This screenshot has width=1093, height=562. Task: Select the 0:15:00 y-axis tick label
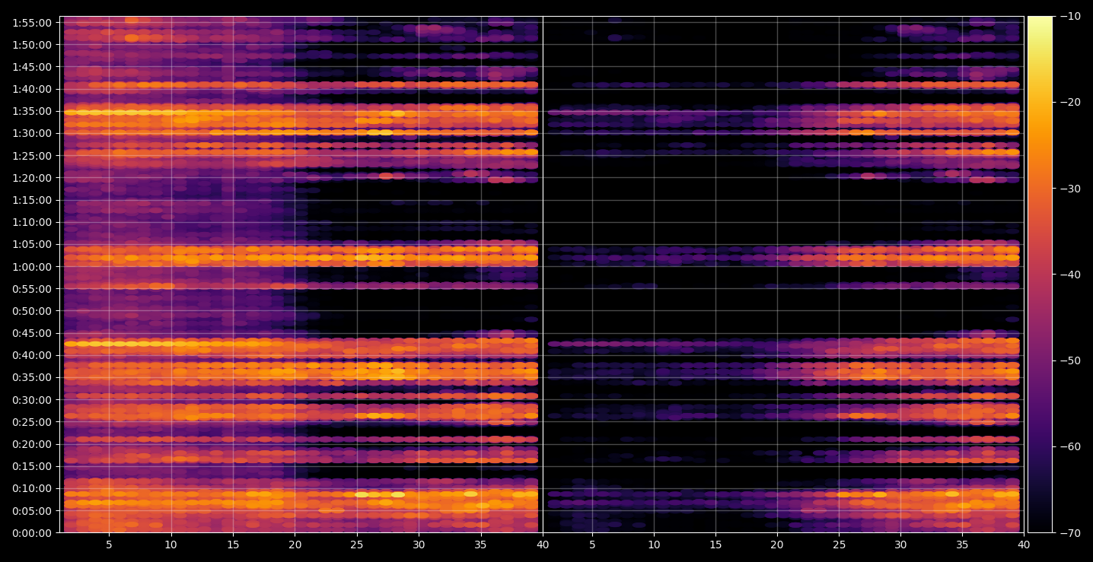coord(33,466)
